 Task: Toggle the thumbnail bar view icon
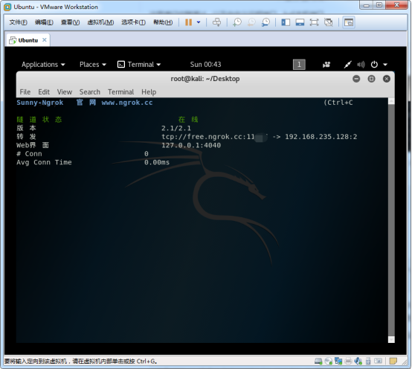click(x=300, y=22)
